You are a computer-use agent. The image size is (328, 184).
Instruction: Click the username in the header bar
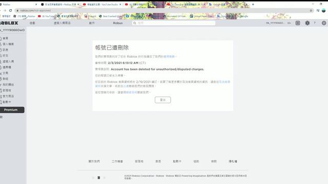click(275, 23)
